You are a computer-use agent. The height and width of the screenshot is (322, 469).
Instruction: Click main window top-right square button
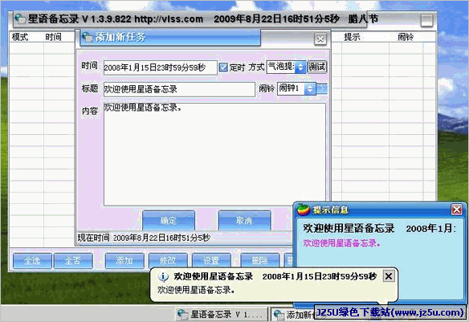coord(426,21)
